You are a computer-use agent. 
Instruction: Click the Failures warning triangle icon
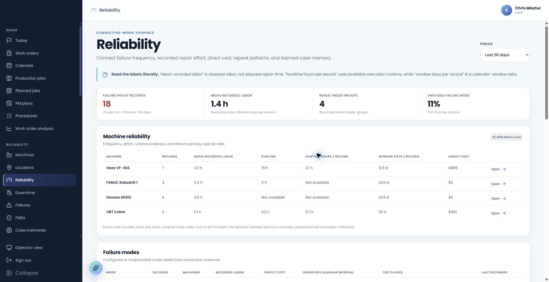9,205
